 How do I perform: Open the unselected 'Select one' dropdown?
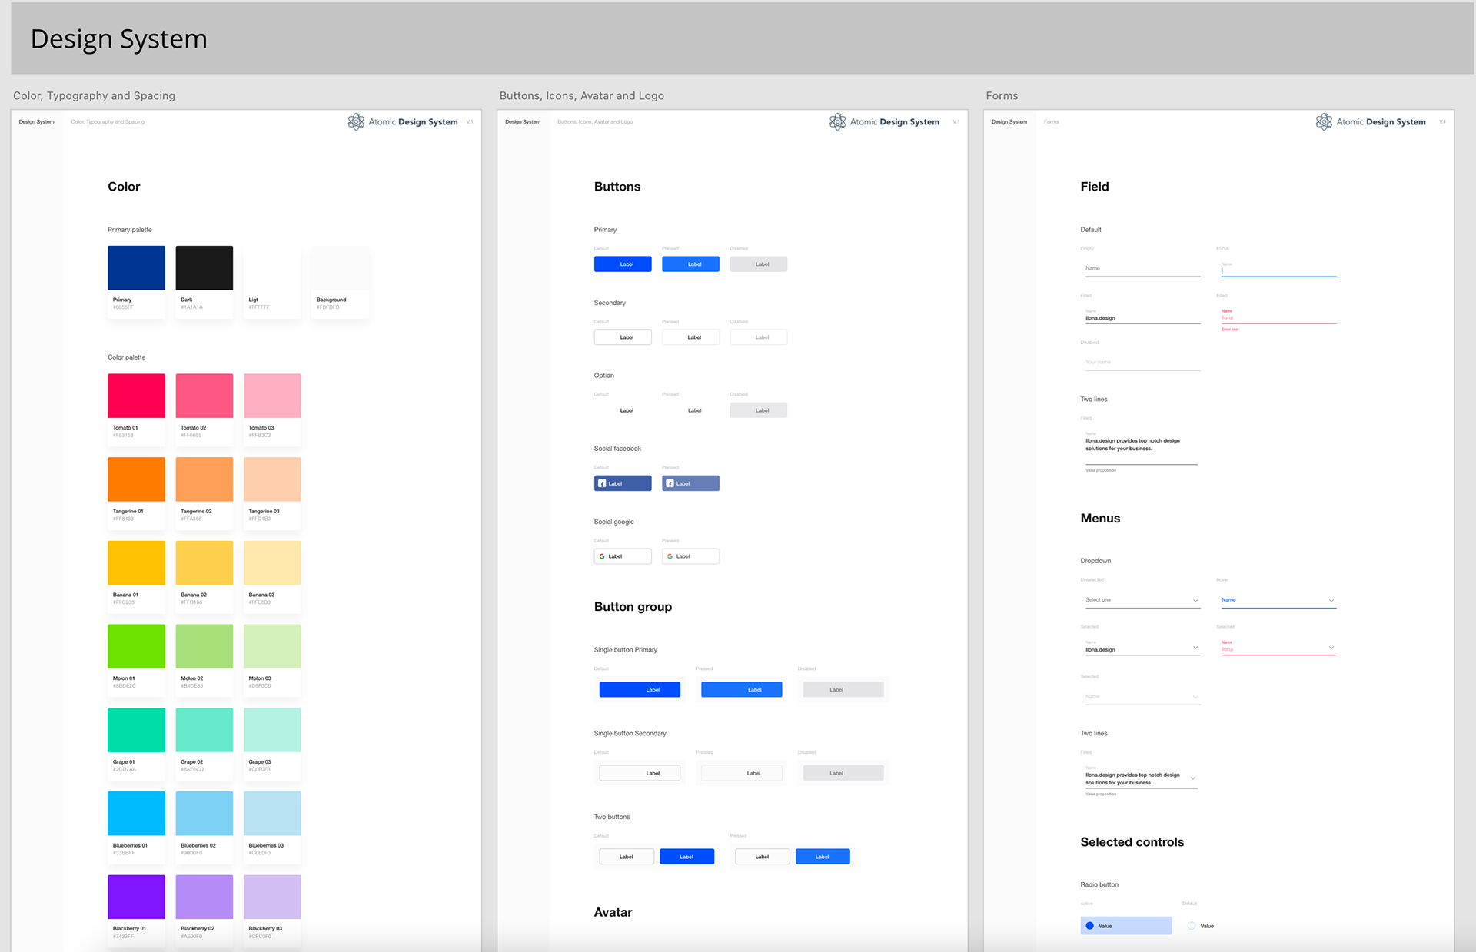[x=1142, y=600]
